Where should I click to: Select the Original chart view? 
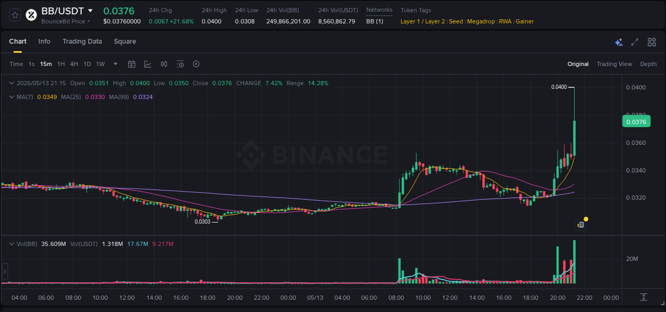click(578, 64)
